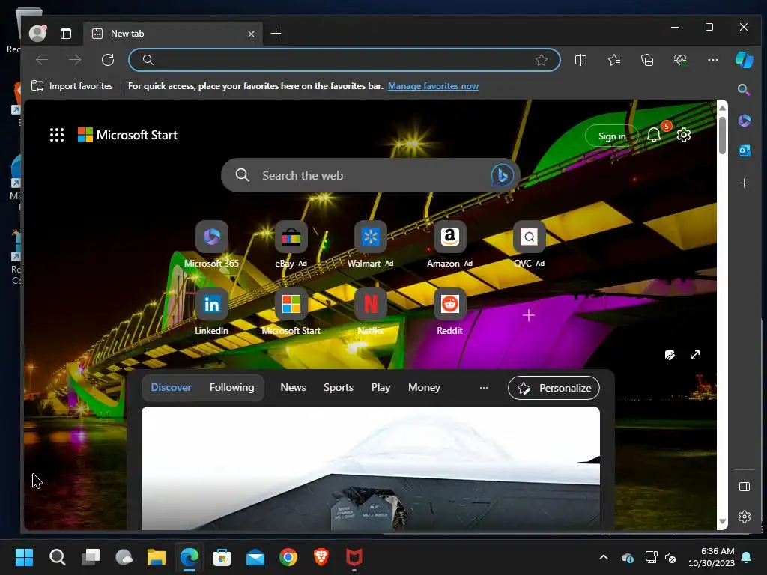
Task: Open Manage favorites now link
Action: point(433,86)
